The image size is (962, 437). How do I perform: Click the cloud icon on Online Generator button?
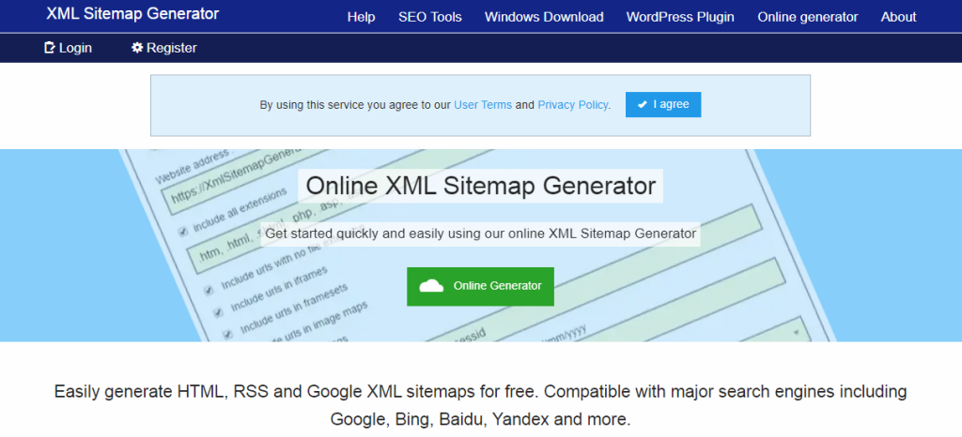coord(431,286)
